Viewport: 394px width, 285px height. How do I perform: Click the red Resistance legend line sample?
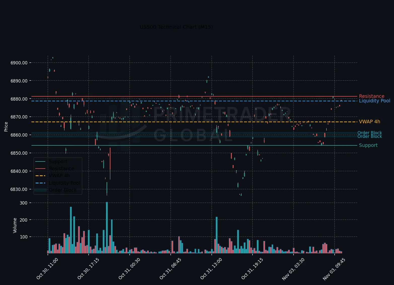[x=40, y=169]
